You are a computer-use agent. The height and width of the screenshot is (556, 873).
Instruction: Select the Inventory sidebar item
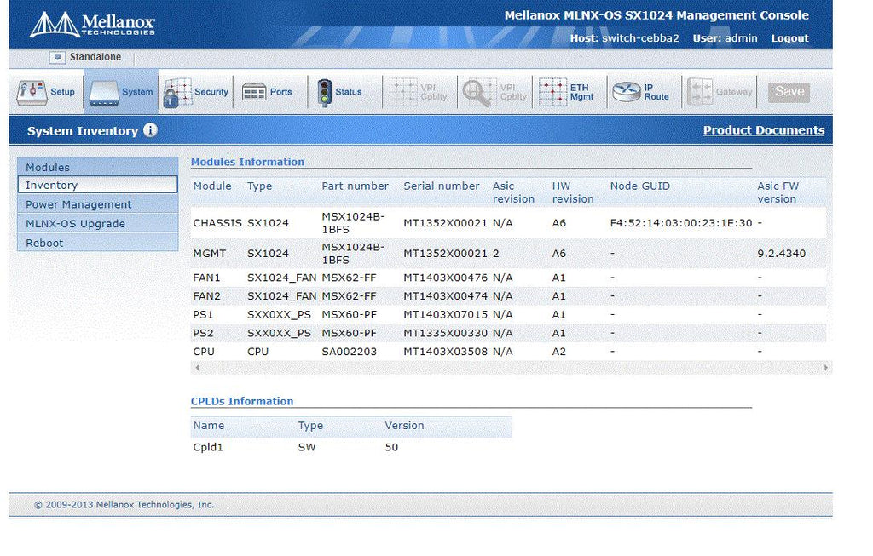point(97,185)
